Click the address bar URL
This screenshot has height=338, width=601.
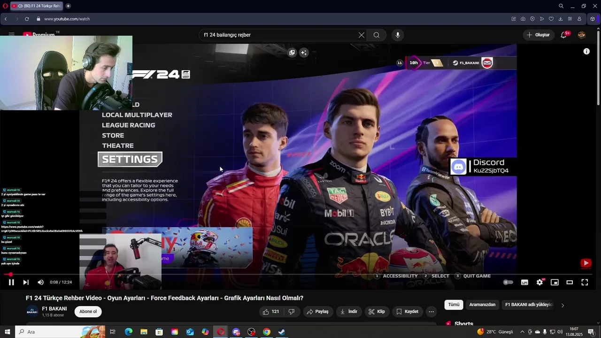click(67, 19)
